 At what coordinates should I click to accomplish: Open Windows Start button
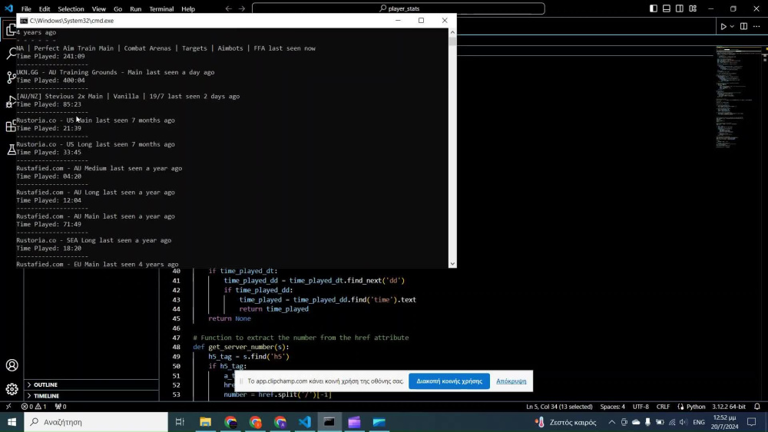click(x=12, y=422)
